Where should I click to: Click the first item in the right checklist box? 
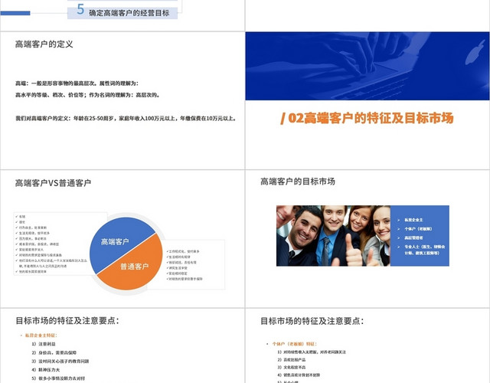tap(183, 251)
